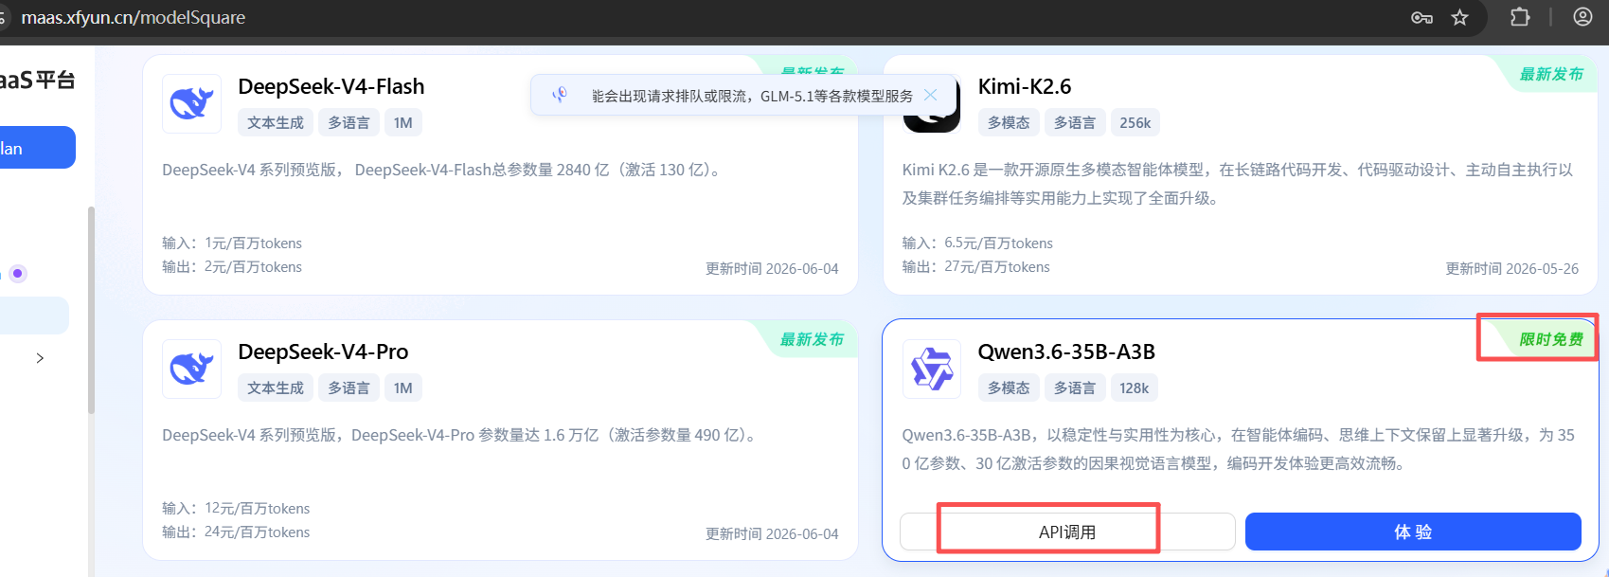Click the address bar URL maas.xfyun.cn/modelSquare

pyautogui.click(x=133, y=17)
